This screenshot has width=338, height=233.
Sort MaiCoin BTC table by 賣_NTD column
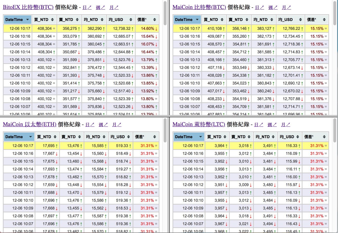click(x=239, y=20)
